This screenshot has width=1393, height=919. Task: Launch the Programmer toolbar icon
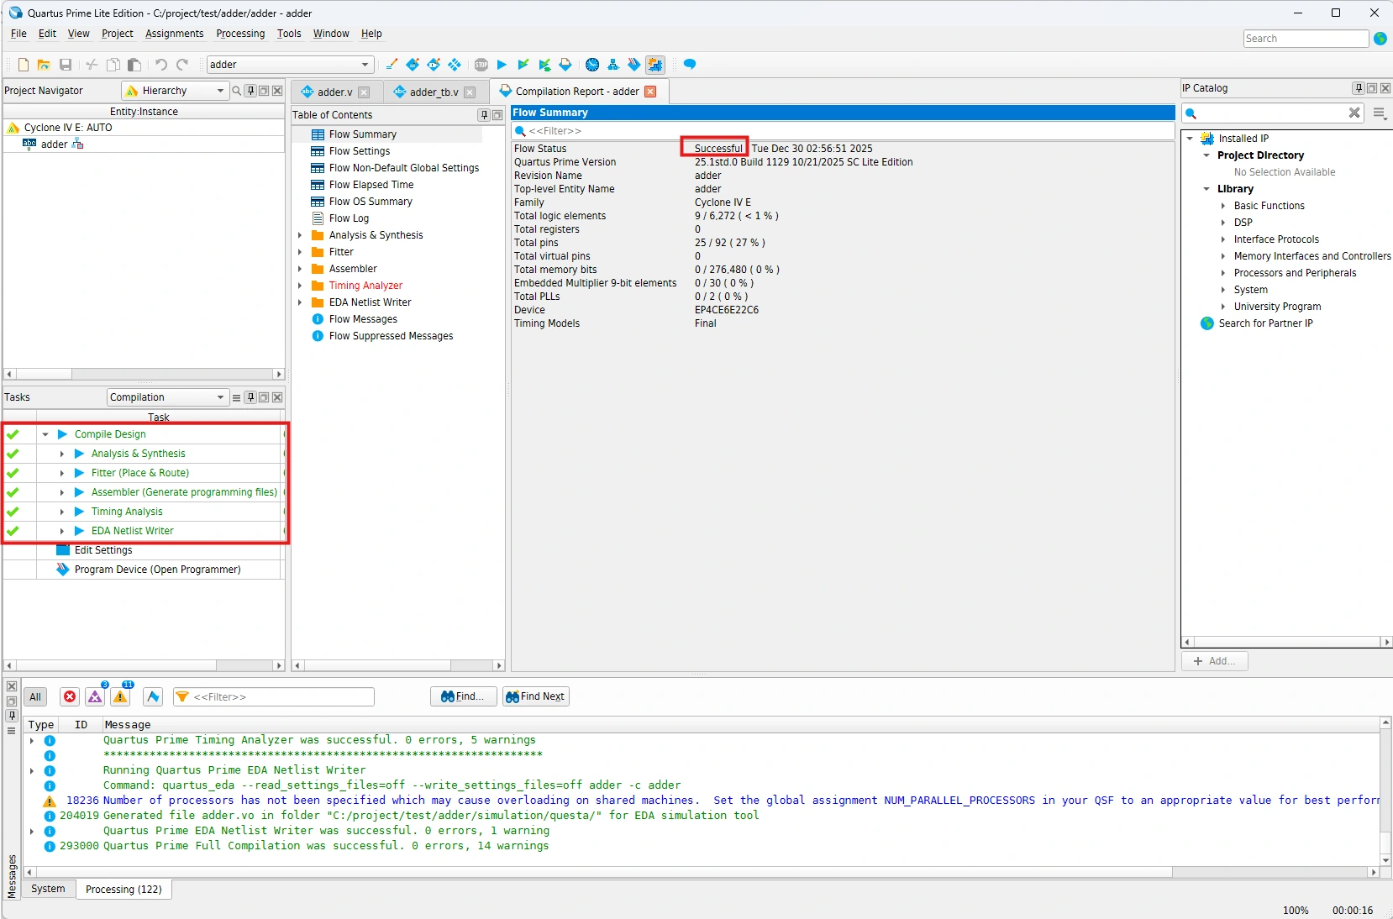[634, 65]
